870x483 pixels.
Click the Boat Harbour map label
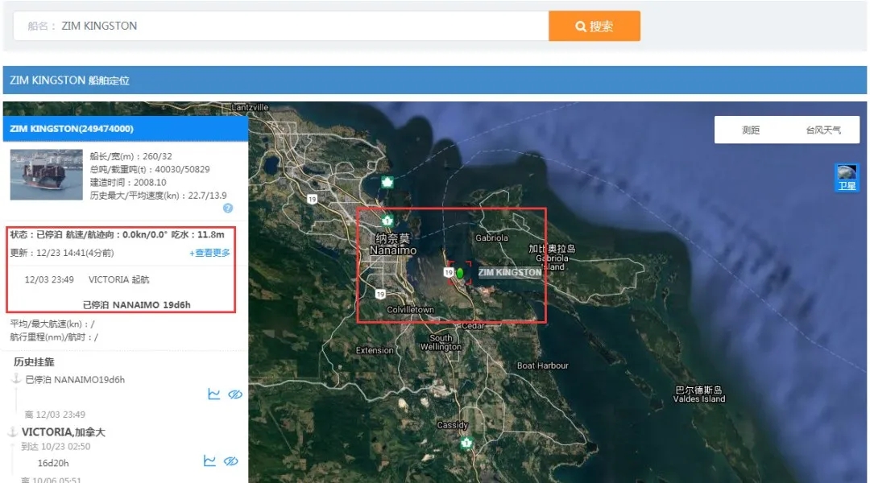coord(543,365)
